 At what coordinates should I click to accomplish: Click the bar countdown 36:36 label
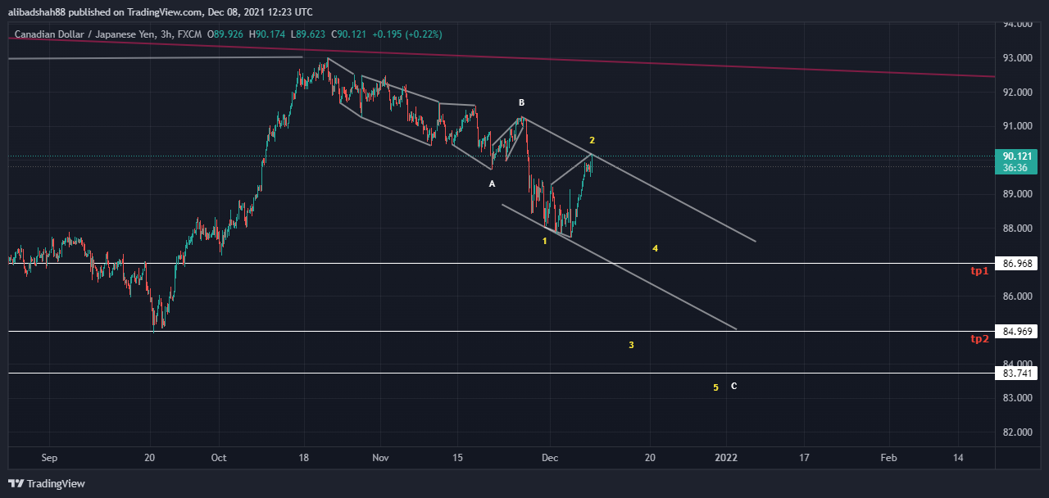(1015, 167)
